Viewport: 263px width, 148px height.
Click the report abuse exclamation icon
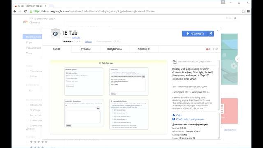[173, 119]
